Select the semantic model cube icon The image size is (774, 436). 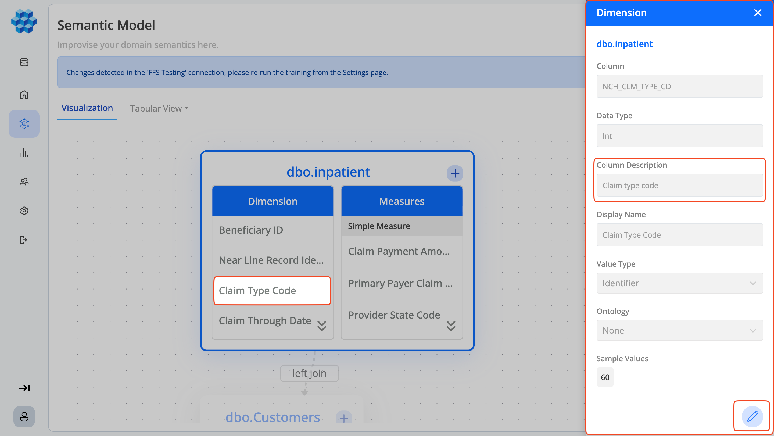24,123
